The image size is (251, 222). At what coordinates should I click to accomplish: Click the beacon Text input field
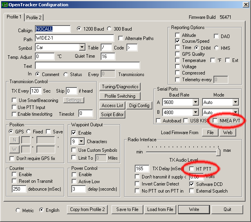point(87,66)
